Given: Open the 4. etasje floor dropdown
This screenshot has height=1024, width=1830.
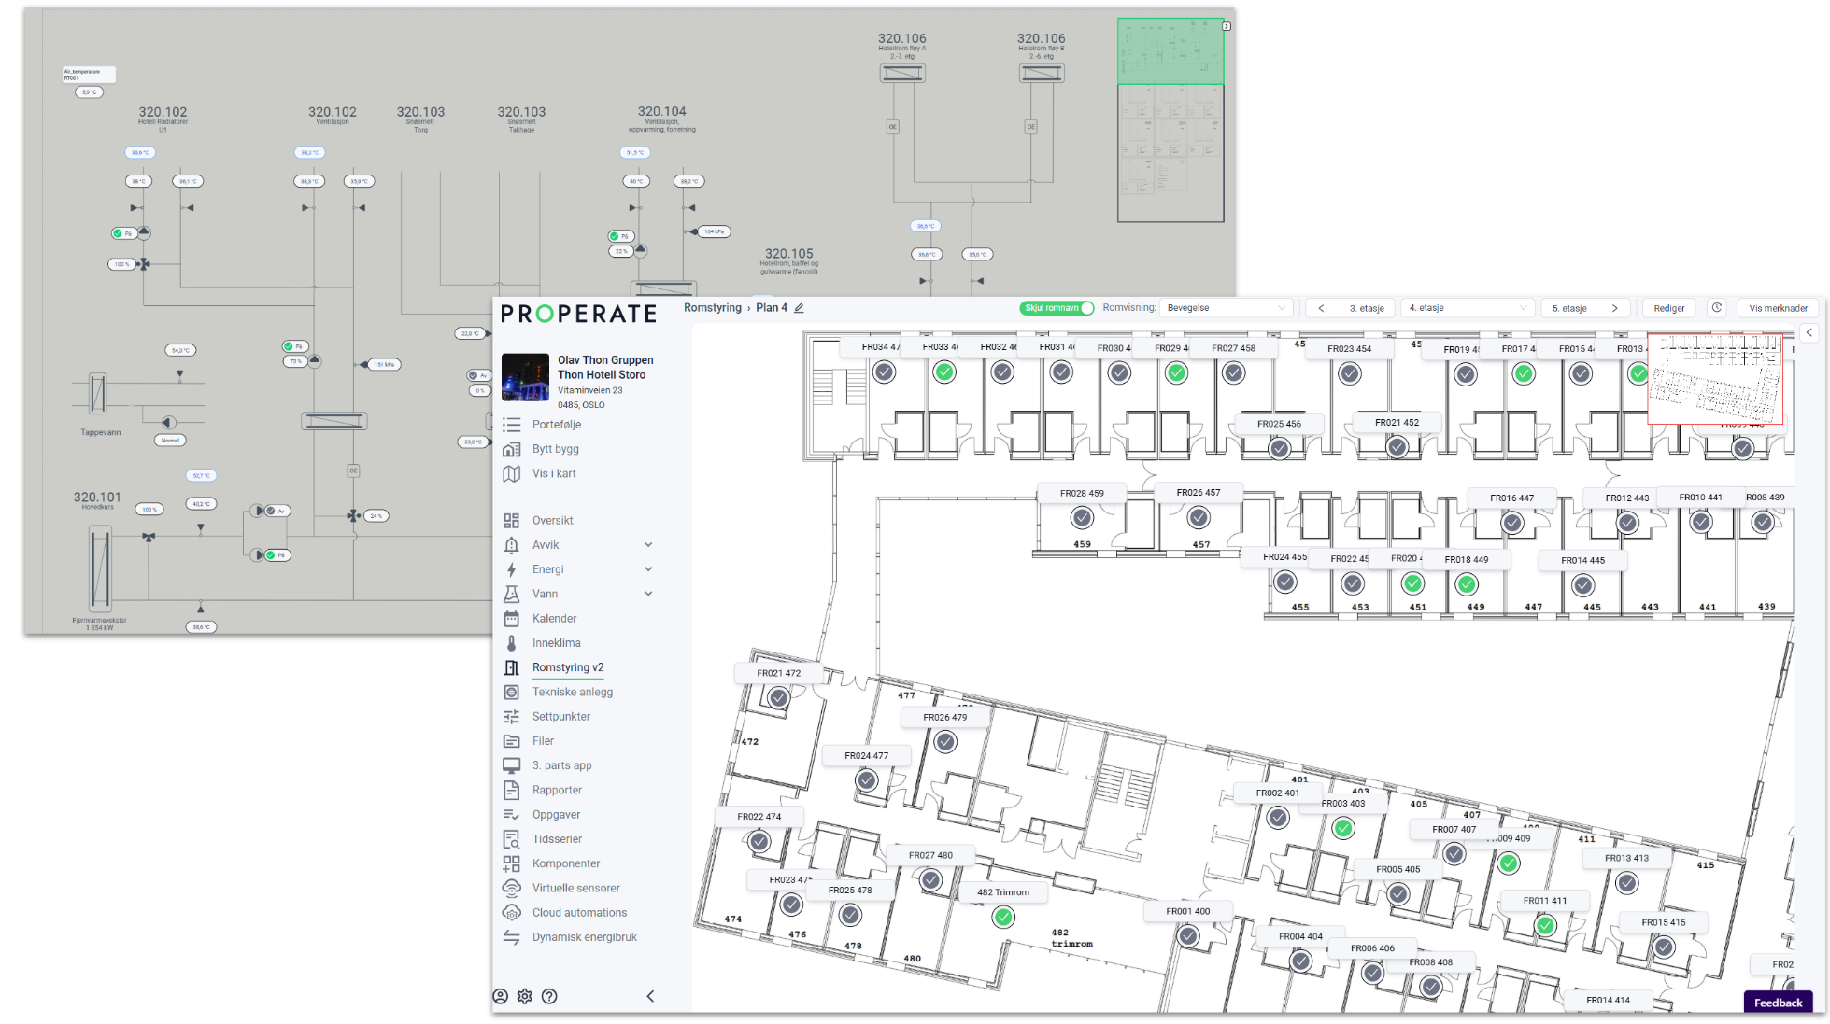Looking at the screenshot, I should pos(1468,308).
